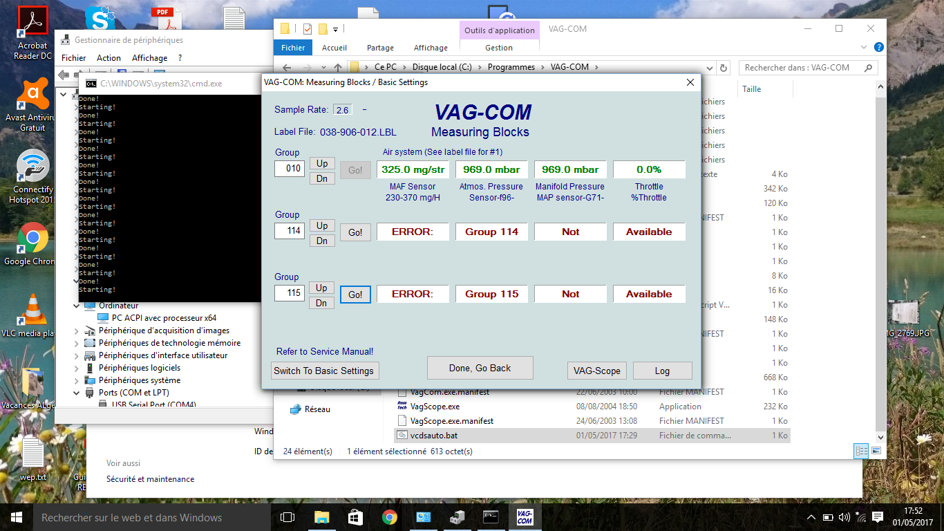Open Gestion tab in Explorer ribbon
The height and width of the screenshot is (531, 944).
[499, 48]
